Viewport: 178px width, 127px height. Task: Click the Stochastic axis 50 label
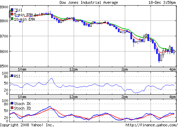pos(6,111)
